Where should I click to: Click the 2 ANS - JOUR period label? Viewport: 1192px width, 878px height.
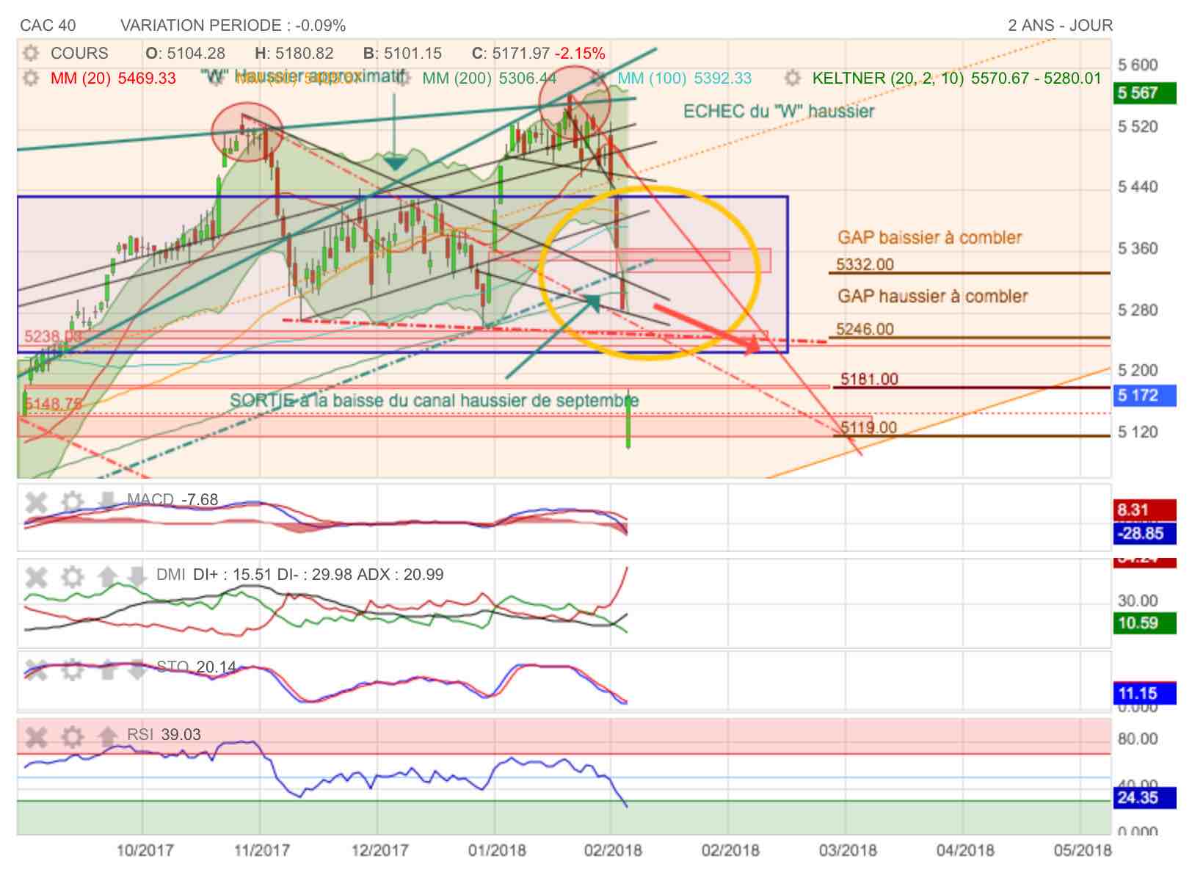coord(1060,26)
